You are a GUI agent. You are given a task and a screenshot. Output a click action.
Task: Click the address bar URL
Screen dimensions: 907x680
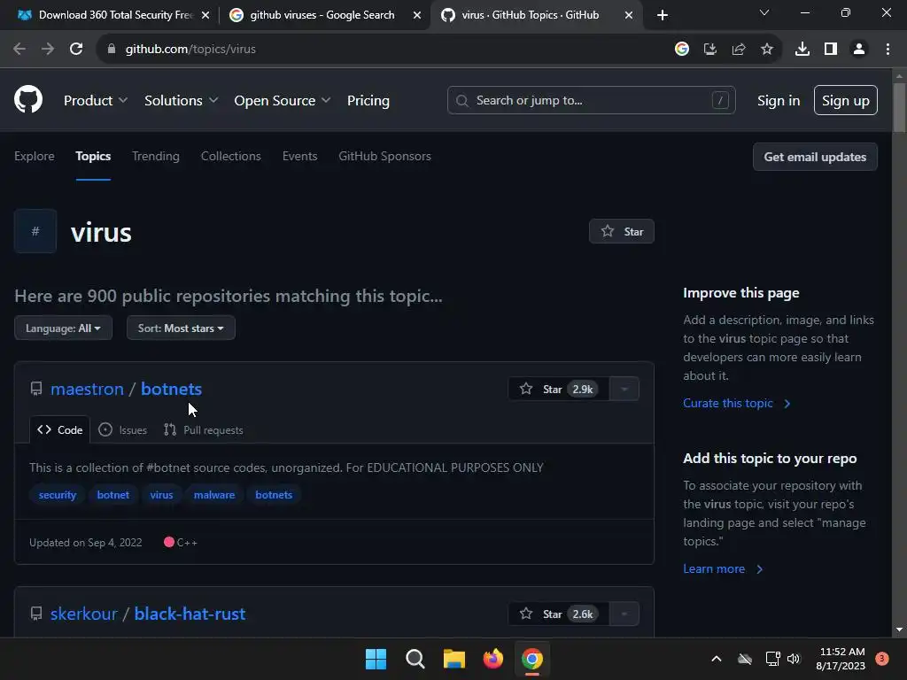tap(191, 50)
